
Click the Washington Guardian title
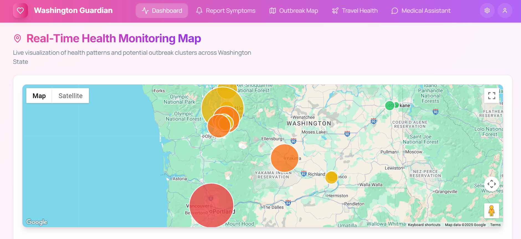point(73,10)
